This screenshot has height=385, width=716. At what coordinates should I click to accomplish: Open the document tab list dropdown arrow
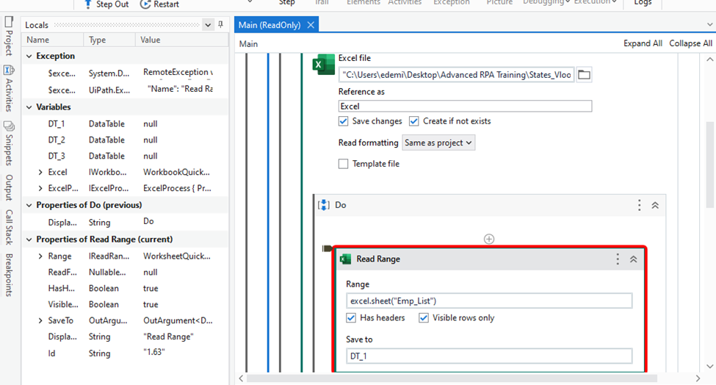coord(710,25)
